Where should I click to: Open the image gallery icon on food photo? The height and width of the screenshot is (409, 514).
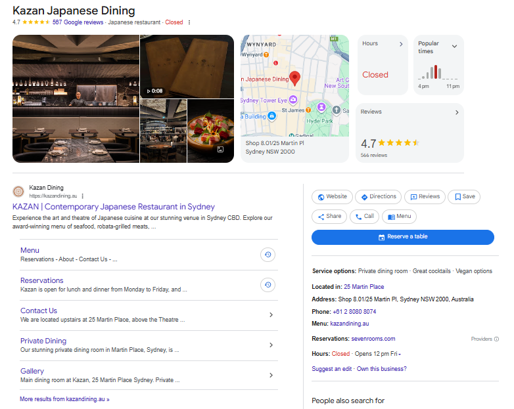(221, 150)
